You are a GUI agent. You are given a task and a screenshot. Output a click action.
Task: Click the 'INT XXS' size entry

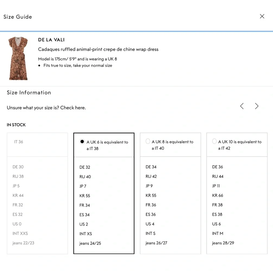[20, 233]
